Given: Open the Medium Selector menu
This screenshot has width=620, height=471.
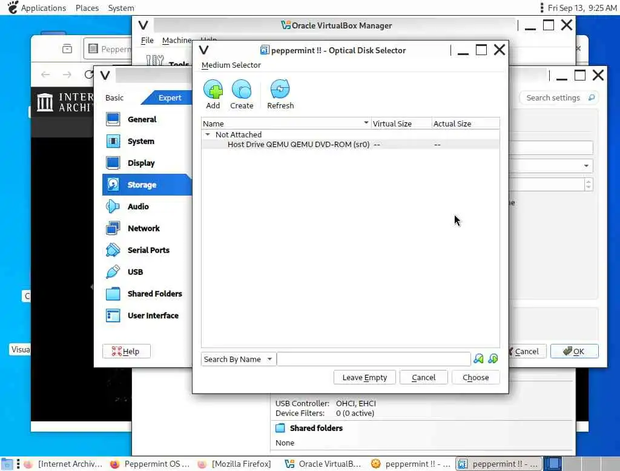Looking at the screenshot, I should point(231,65).
